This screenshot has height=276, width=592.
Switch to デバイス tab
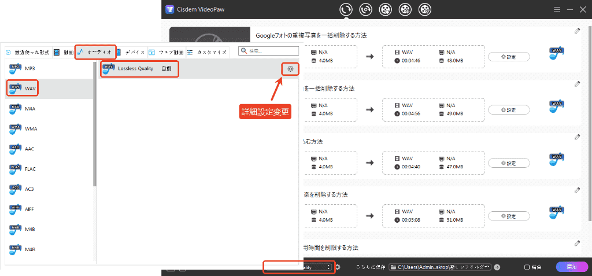pyautogui.click(x=131, y=52)
